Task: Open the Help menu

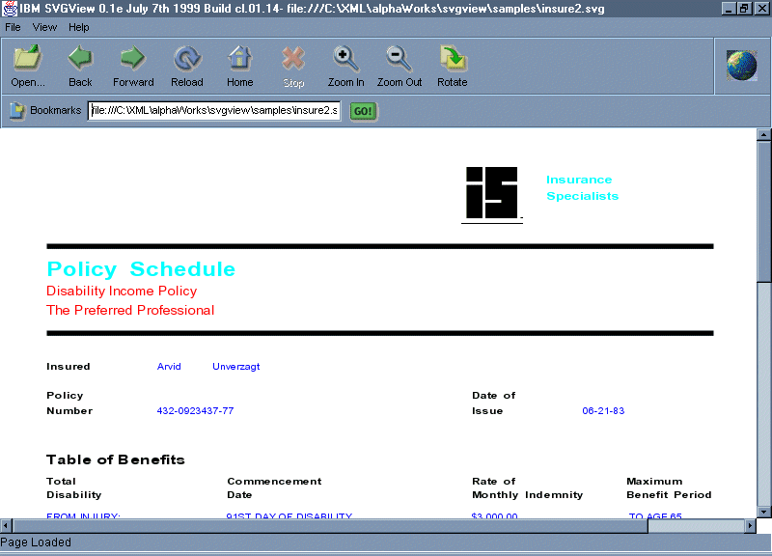Action: point(78,27)
